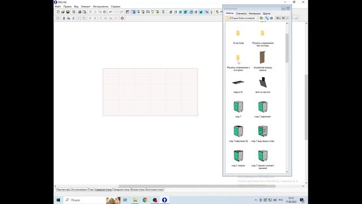Open the Файл menu
This screenshot has height=204, width=362.
58,6
